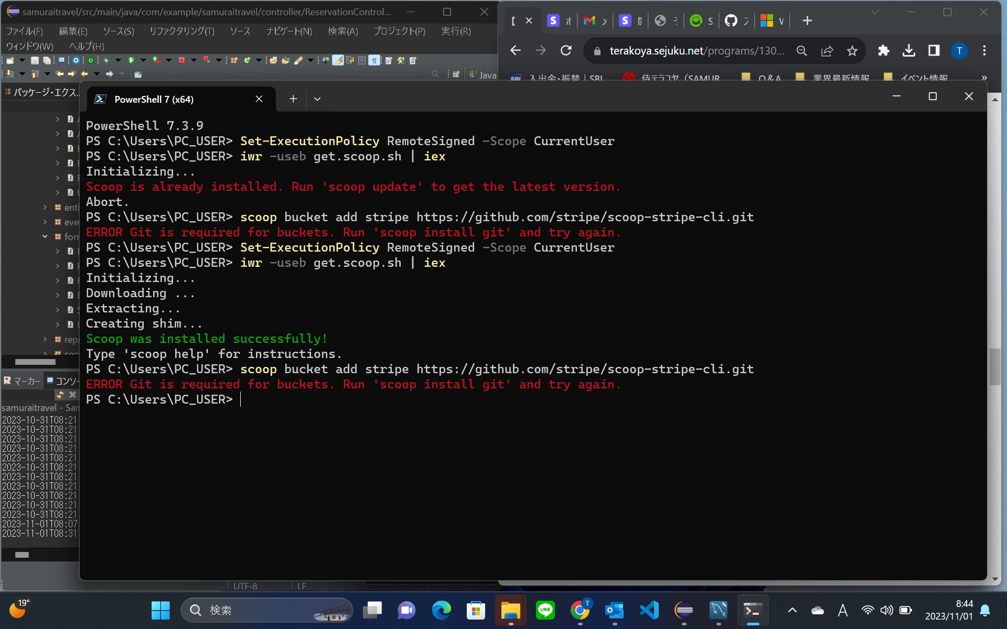
Task: Click the Remove All Terminated X icon in console
Action: pyautogui.click(x=73, y=394)
